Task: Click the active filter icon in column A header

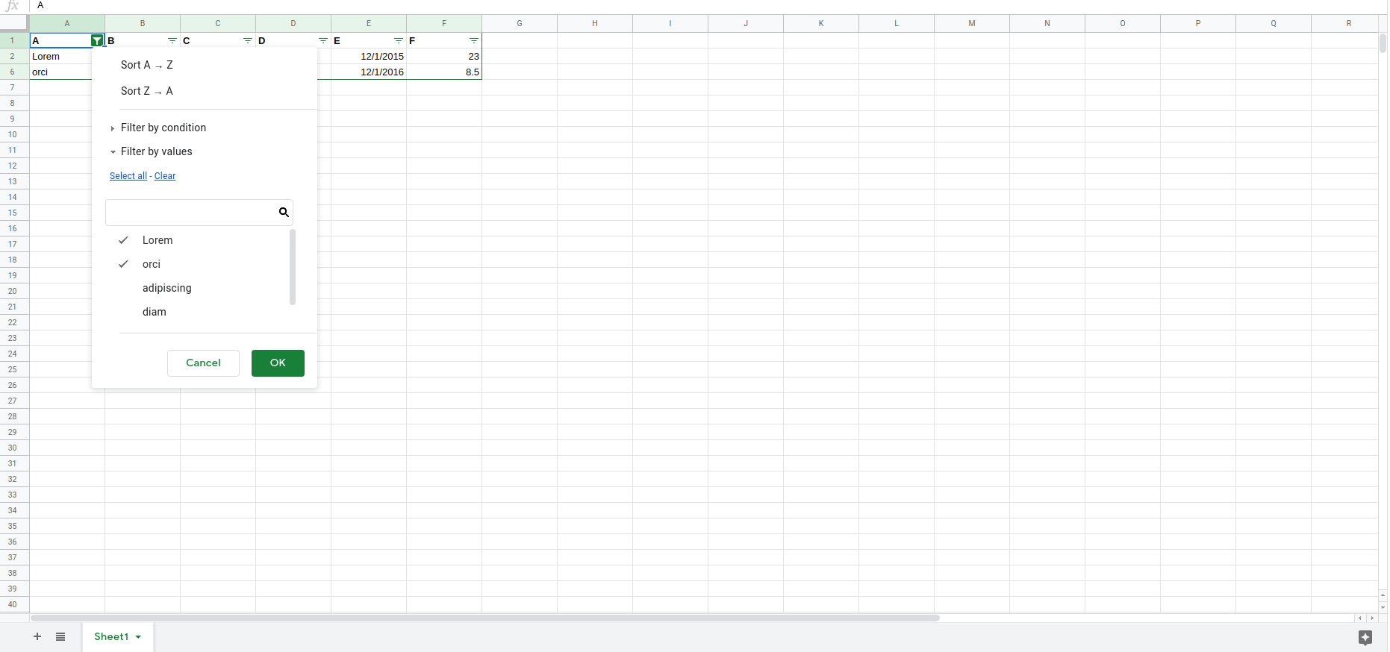Action: pyautogui.click(x=97, y=41)
